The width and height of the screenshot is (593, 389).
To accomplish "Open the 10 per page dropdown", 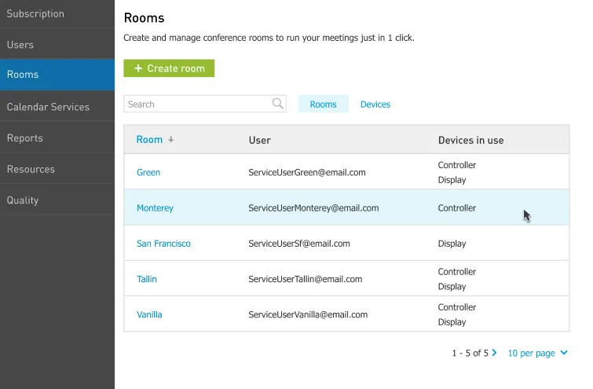I will pyautogui.click(x=537, y=353).
